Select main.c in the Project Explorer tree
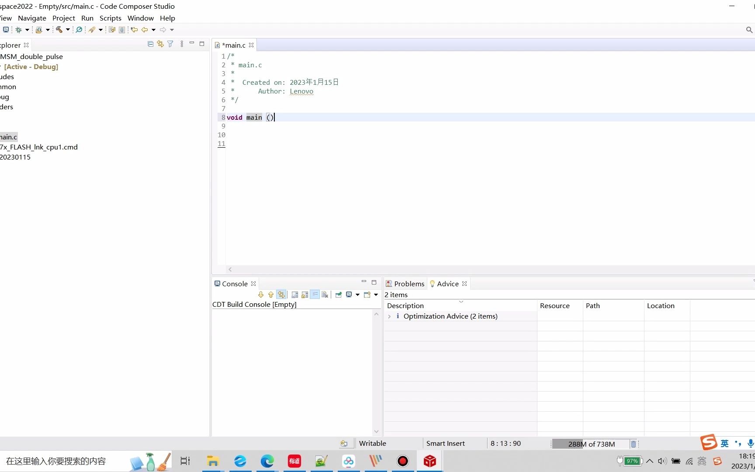This screenshot has width=755, height=472. [x=9, y=137]
